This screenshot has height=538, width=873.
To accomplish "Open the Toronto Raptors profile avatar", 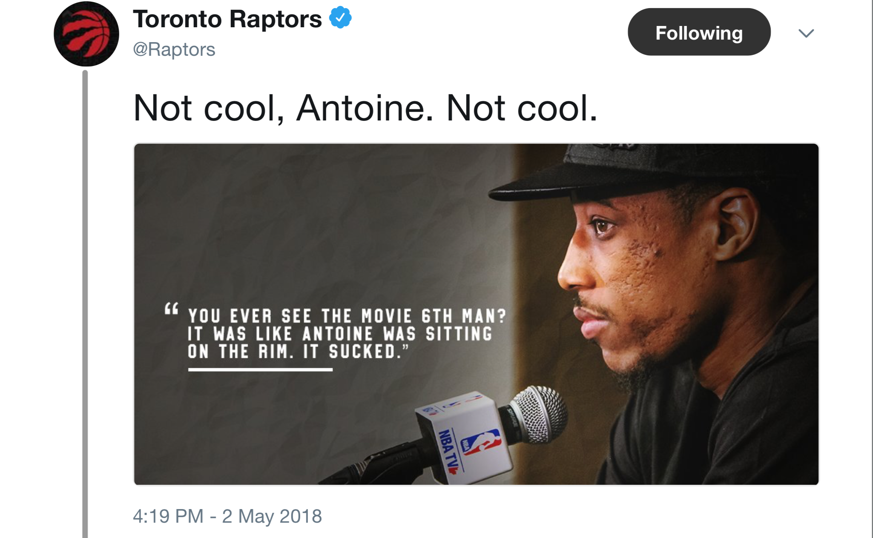I will click(86, 34).
